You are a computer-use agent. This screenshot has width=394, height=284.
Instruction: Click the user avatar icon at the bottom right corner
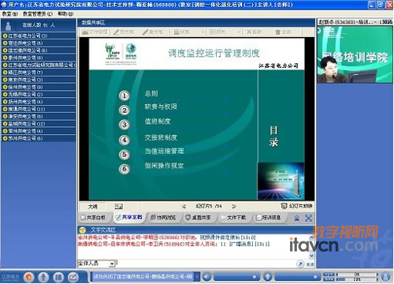[x=385, y=277]
